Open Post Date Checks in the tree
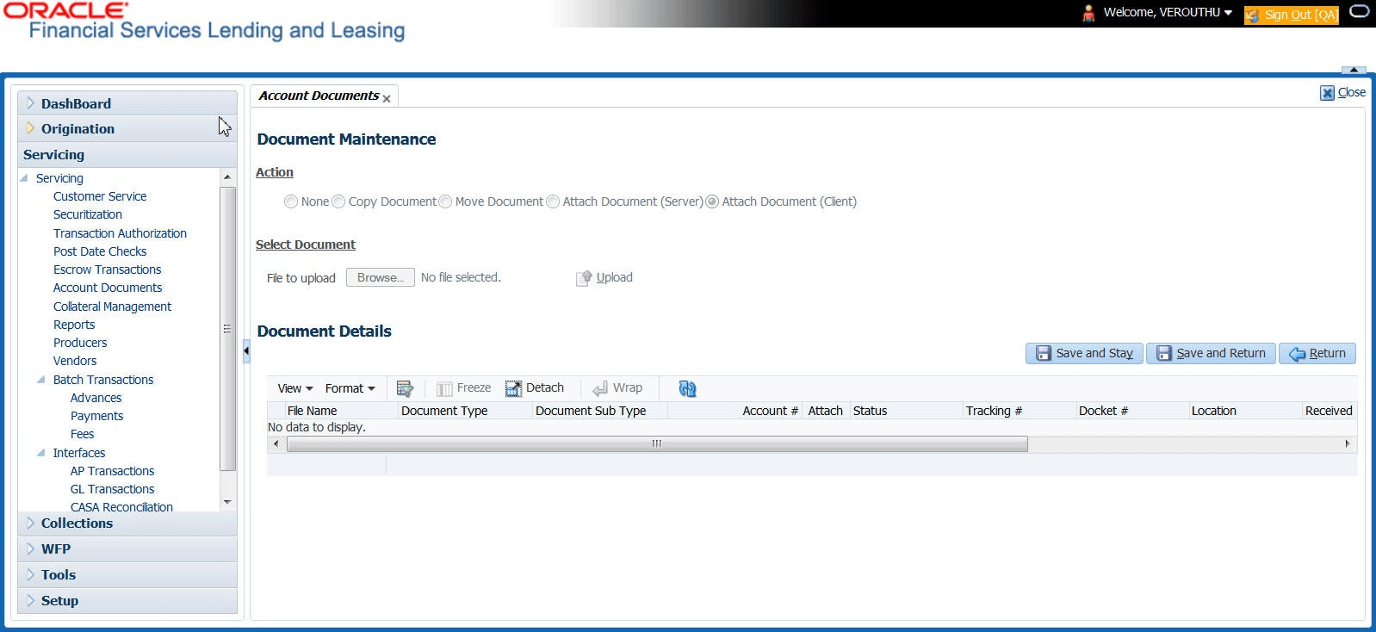The height and width of the screenshot is (632, 1376). (x=100, y=251)
